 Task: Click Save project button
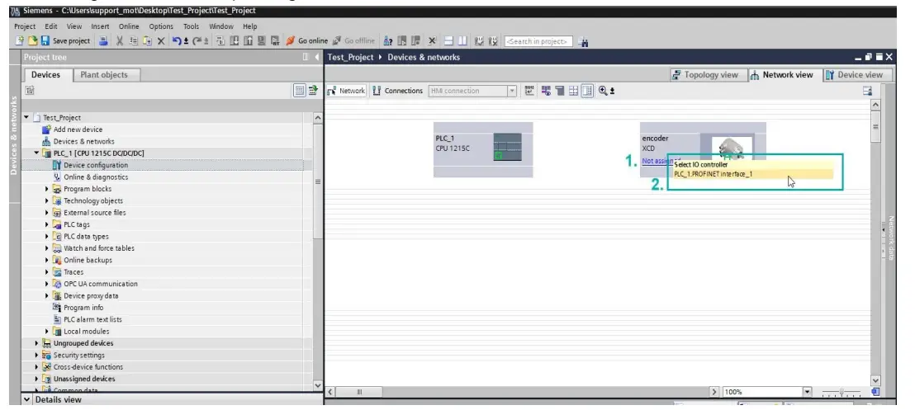pos(65,40)
